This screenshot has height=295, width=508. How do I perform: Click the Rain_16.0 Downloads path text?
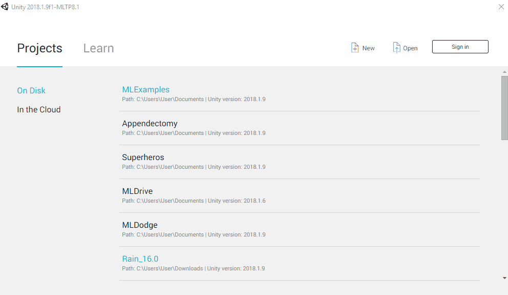coord(193,268)
